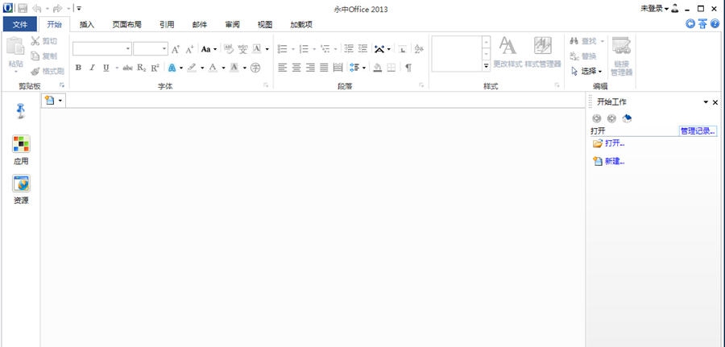Click the center align icon

296,68
